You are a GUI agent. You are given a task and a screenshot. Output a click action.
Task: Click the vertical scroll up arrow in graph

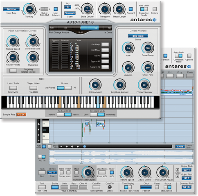[x=39, y=124]
